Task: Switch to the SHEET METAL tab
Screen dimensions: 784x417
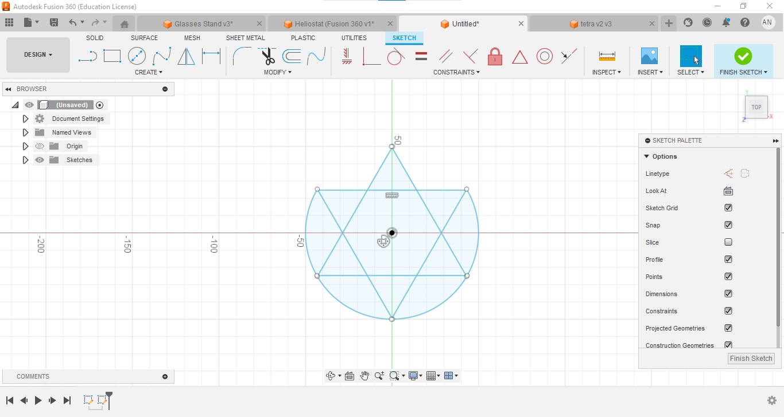Action: coord(246,38)
